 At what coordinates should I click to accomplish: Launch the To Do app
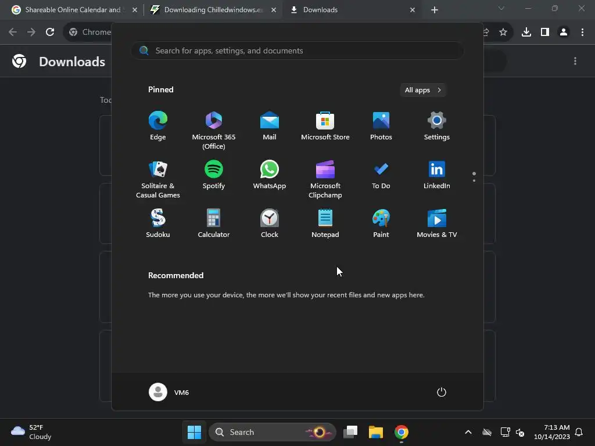pos(381,175)
